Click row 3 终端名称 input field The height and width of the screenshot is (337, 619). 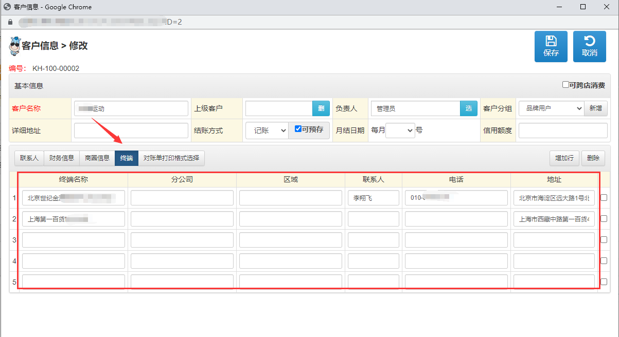pos(74,240)
